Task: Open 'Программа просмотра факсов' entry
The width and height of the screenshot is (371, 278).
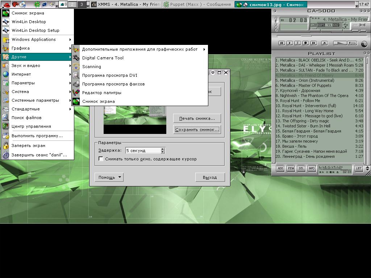Action: 139,84
